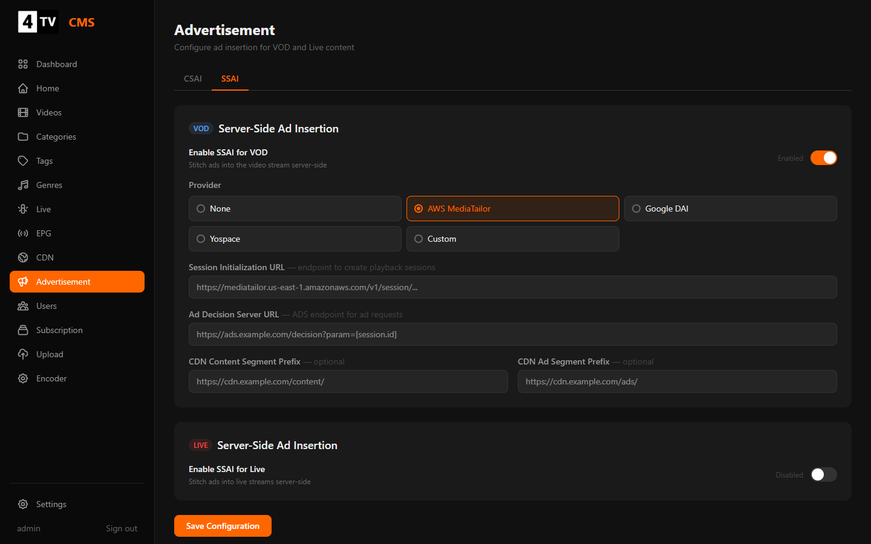Select Yospace provider option

[295, 239]
